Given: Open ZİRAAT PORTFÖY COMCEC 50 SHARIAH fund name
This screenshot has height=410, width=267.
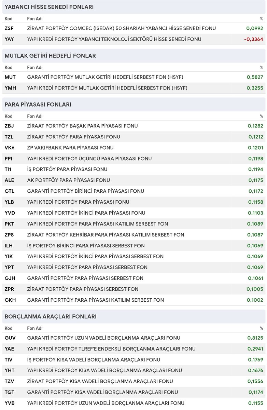Looking at the screenshot, I should tap(122, 28).
